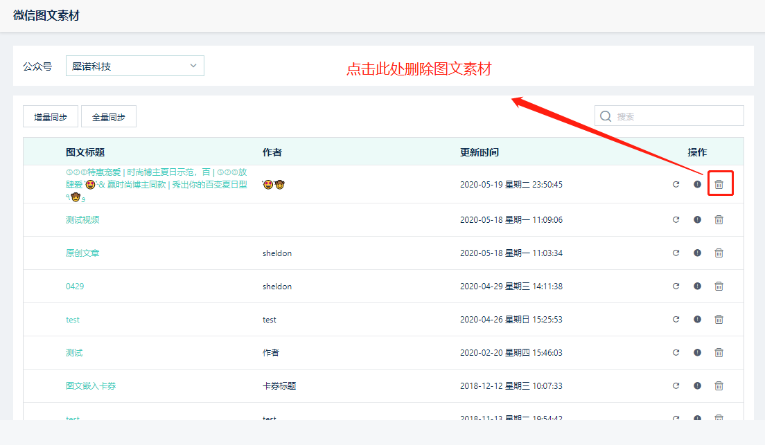Open the 测试 article link

[x=74, y=352]
